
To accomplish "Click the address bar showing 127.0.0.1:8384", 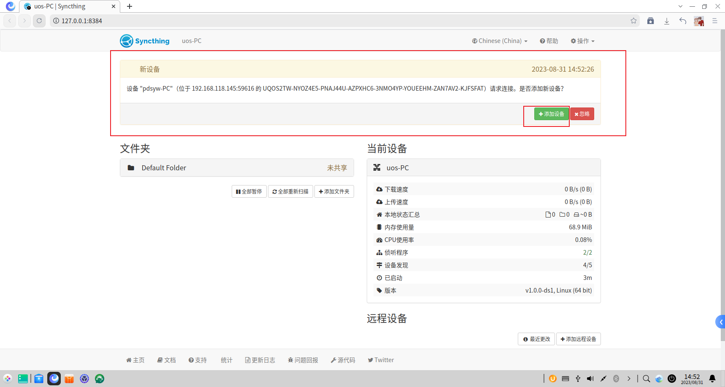I will point(344,21).
